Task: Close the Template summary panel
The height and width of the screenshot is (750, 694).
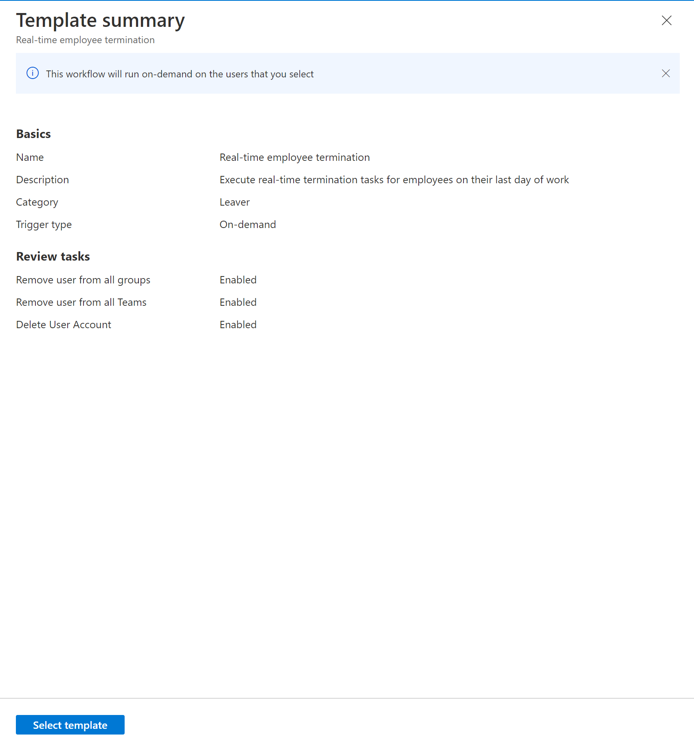Action: tap(666, 20)
